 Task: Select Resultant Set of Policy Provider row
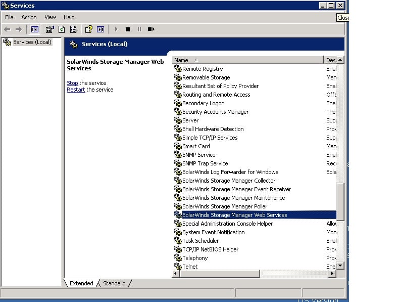[x=255, y=86]
